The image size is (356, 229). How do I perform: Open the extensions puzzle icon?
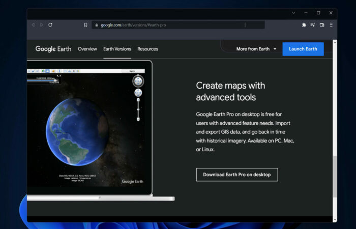[x=304, y=25]
